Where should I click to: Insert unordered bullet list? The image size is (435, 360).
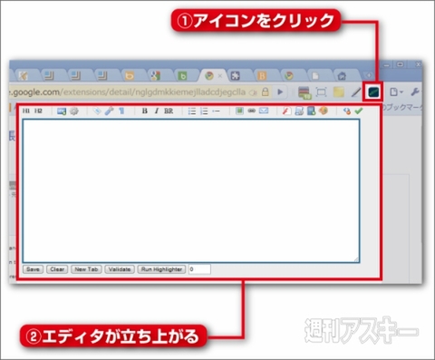point(192,112)
